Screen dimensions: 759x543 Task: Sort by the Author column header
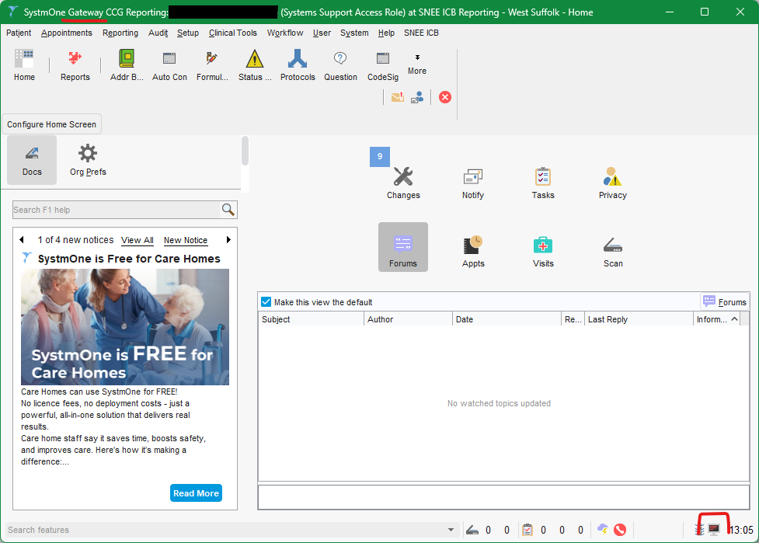tap(408, 319)
